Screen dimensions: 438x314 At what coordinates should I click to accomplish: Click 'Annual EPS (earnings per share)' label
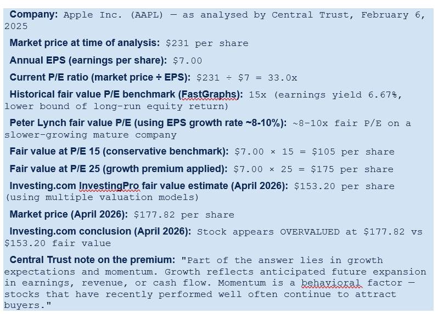pos(88,60)
